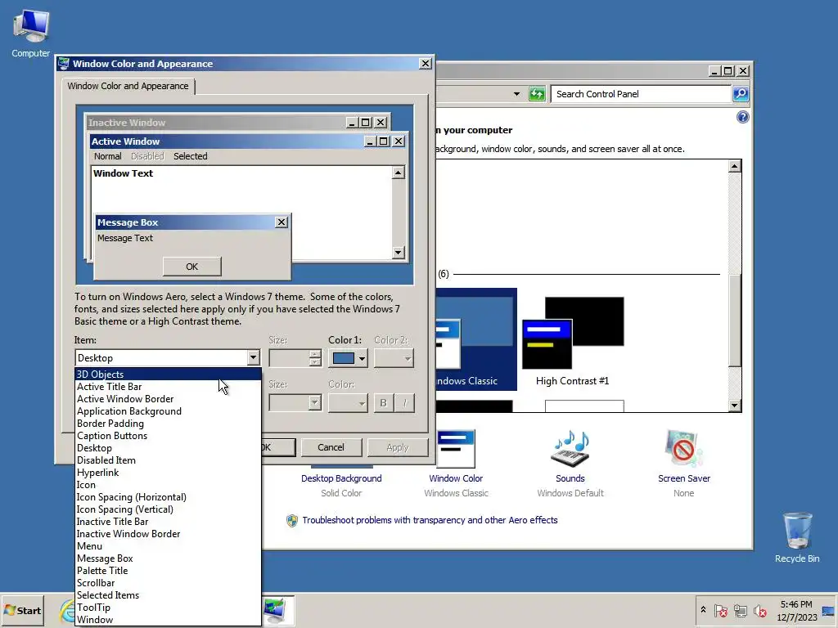The height and width of the screenshot is (628, 838).
Task: Choose 'Icon Spacing (Vertical)' entry
Action: (x=168, y=509)
